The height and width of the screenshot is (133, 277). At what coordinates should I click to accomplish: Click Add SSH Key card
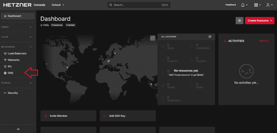128,116
